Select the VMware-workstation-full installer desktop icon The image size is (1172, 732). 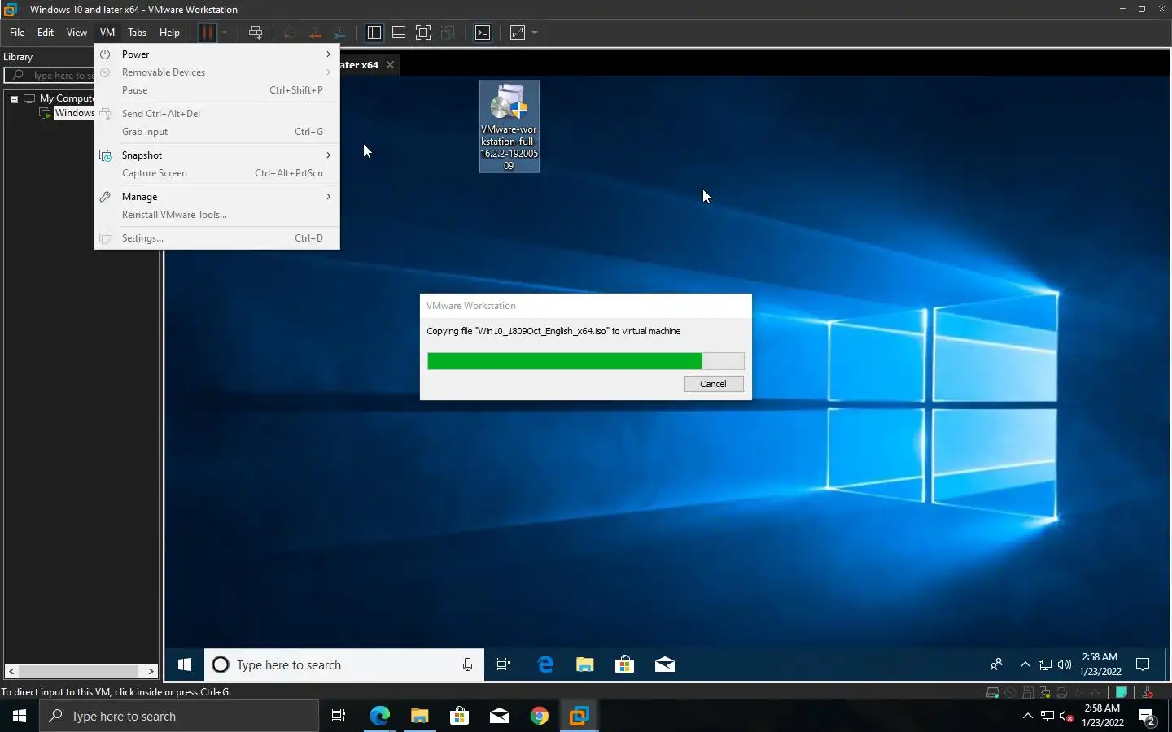[x=509, y=126]
